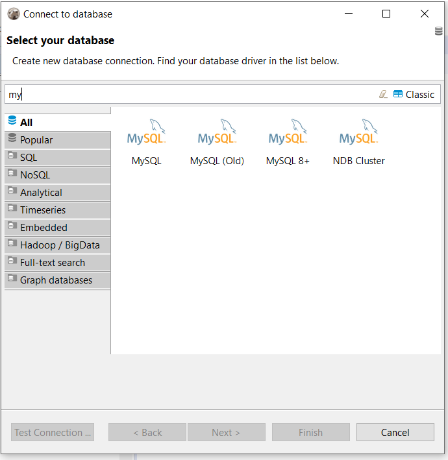Open the All category tab
The height and width of the screenshot is (460, 448).
[58, 123]
